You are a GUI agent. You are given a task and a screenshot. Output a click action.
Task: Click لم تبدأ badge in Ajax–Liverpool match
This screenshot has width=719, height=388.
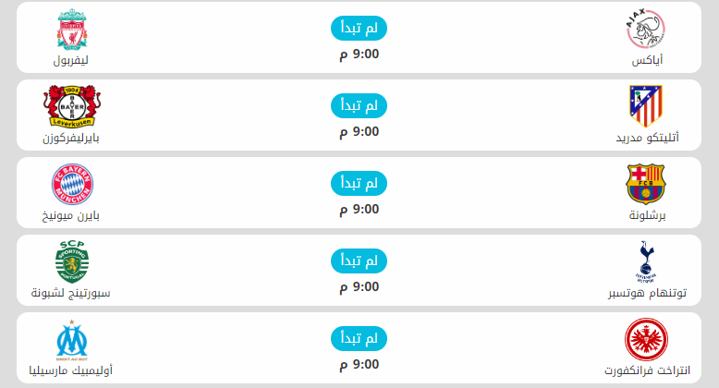[359, 29]
